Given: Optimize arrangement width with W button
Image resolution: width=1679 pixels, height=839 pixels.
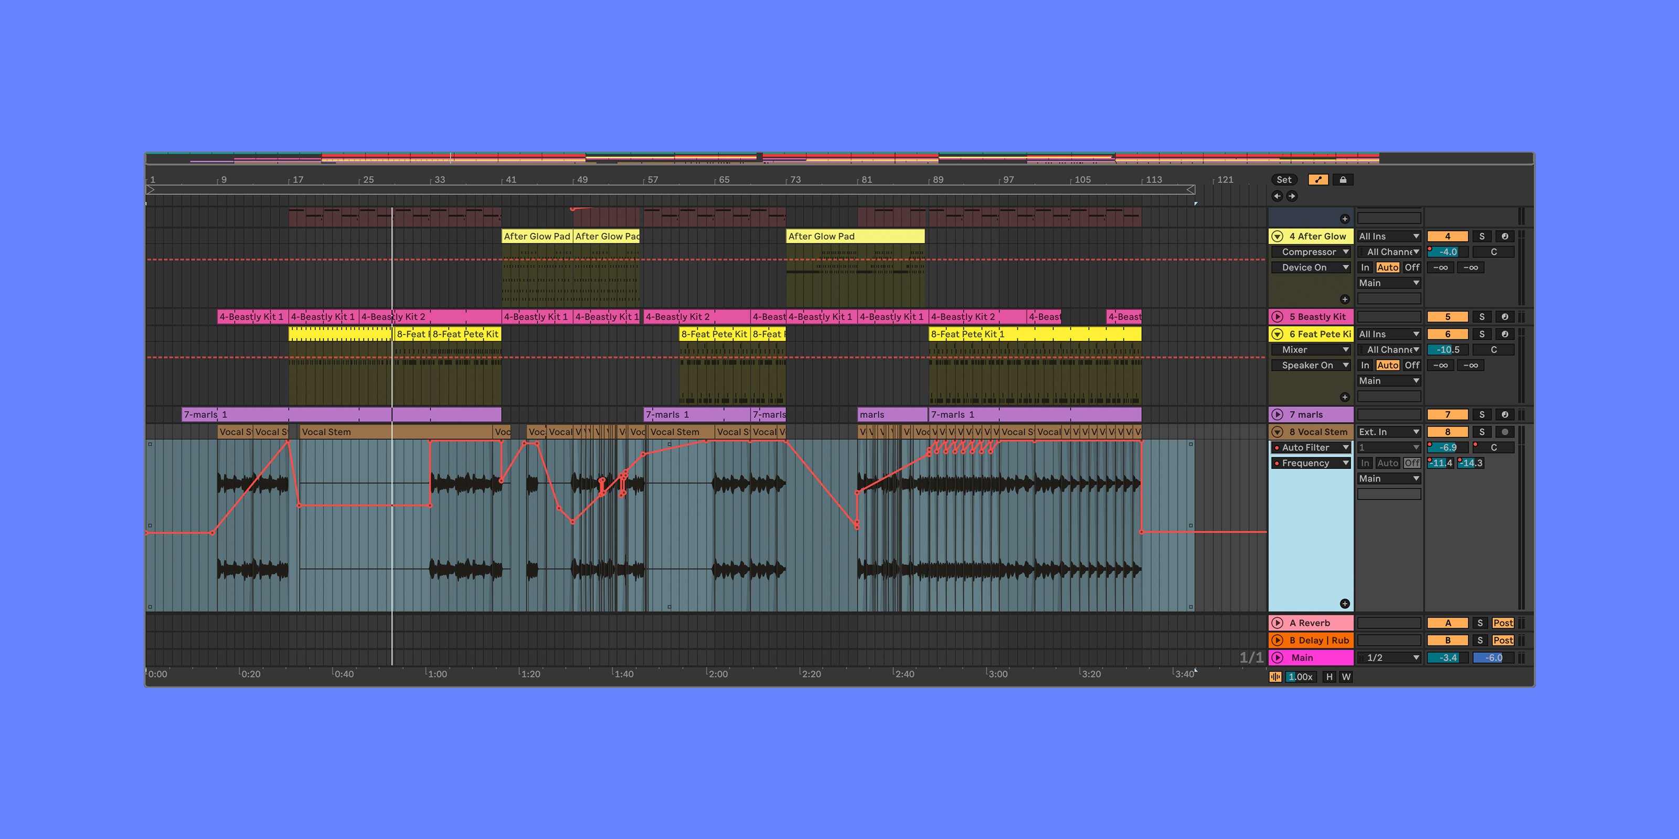Looking at the screenshot, I should click(x=1346, y=677).
